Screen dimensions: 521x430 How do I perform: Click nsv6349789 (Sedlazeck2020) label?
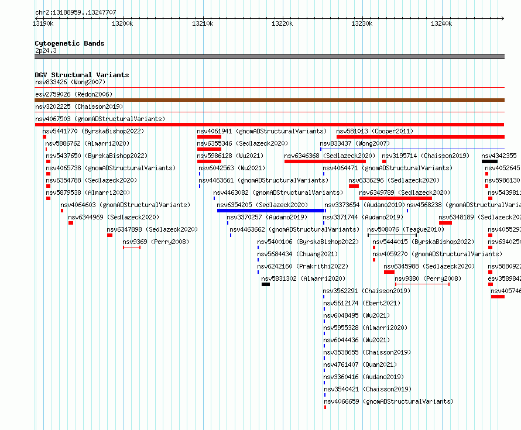point(405,192)
